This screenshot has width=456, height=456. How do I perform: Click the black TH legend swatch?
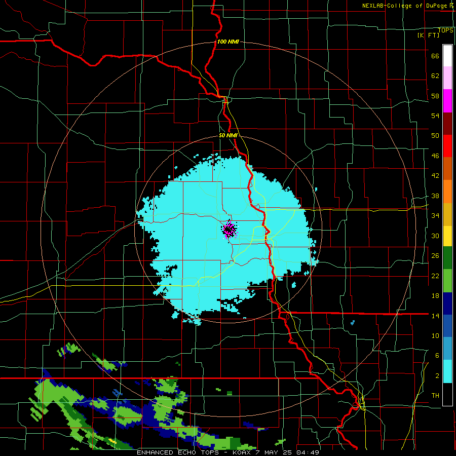tap(447, 394)
